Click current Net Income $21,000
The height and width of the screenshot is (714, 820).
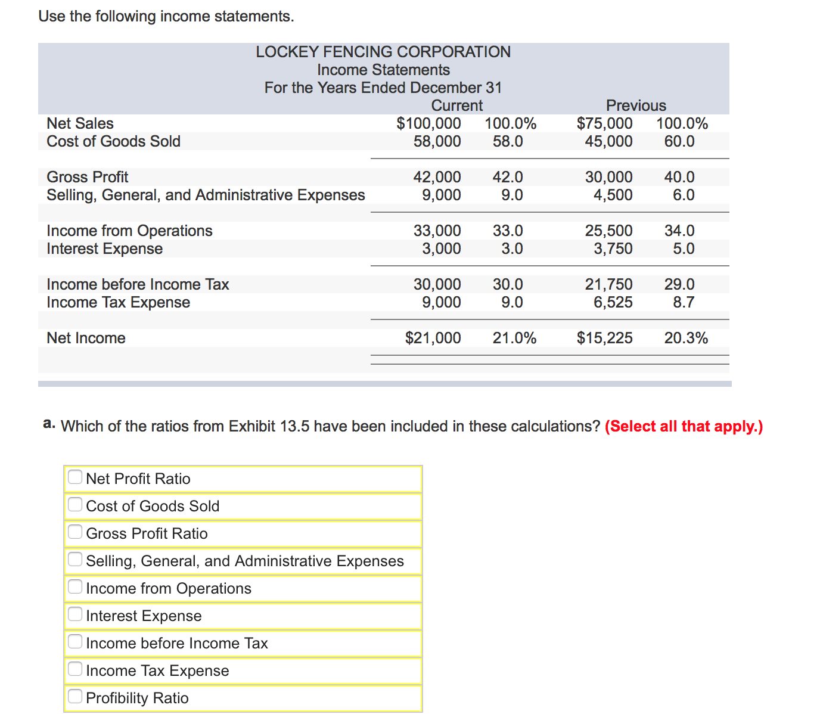(x=433, y=338)
